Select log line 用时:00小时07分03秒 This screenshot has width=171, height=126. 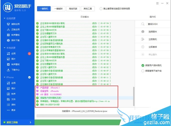(50, 105)
